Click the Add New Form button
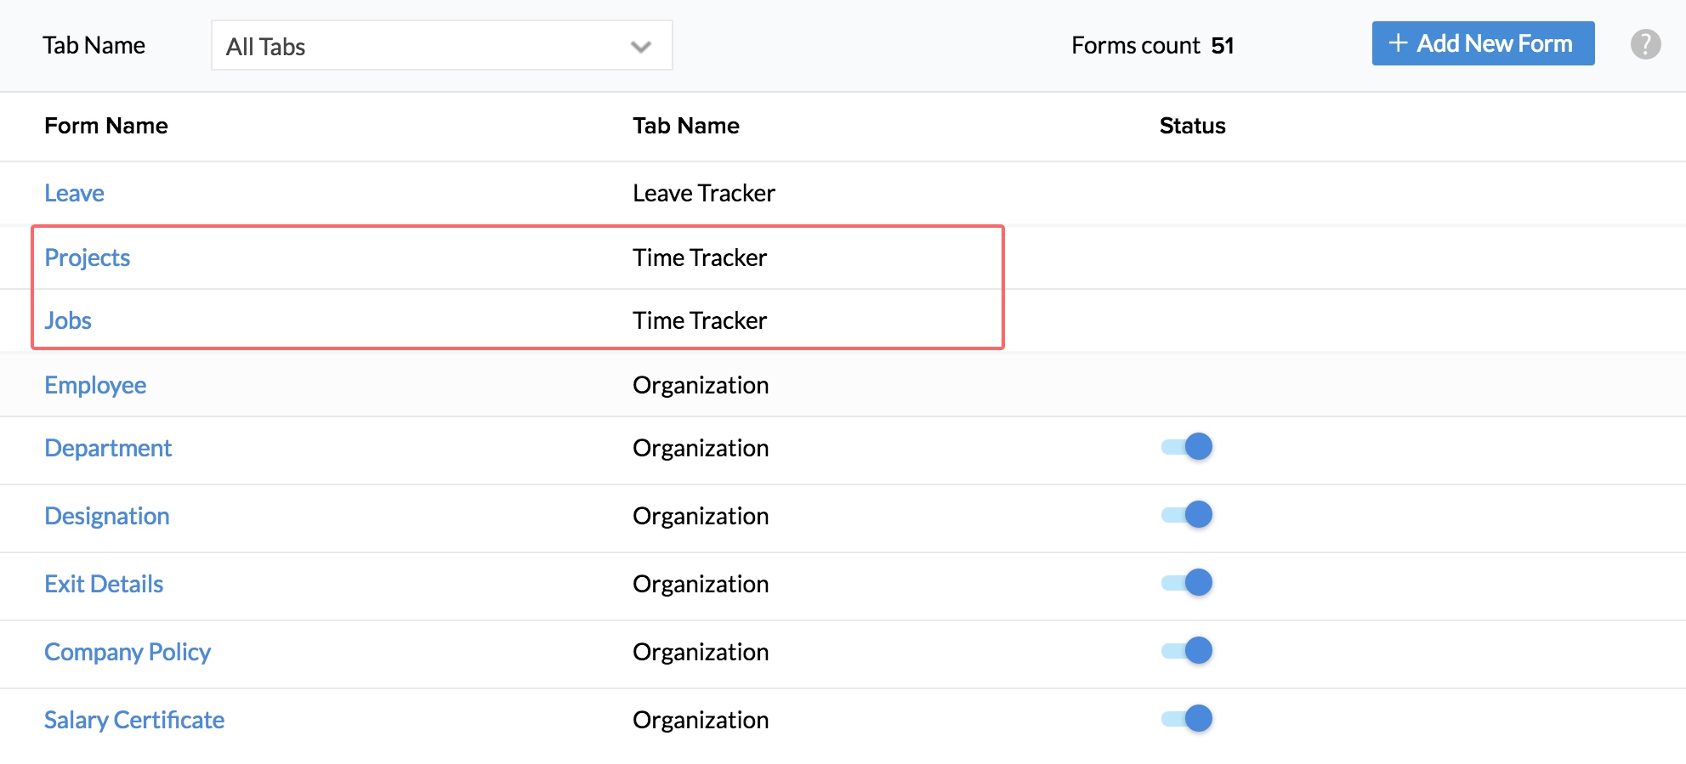The image size is (1686, 764). [x=1483, y=43]
